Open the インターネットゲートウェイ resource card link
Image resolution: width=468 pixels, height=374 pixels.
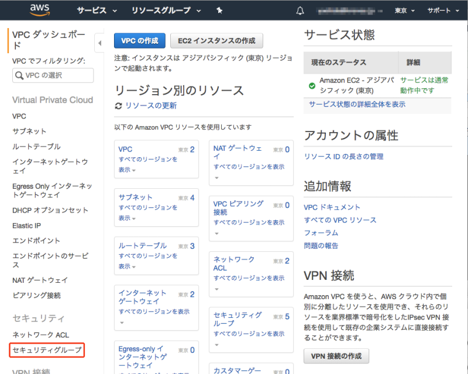click(x=142, y=297)
